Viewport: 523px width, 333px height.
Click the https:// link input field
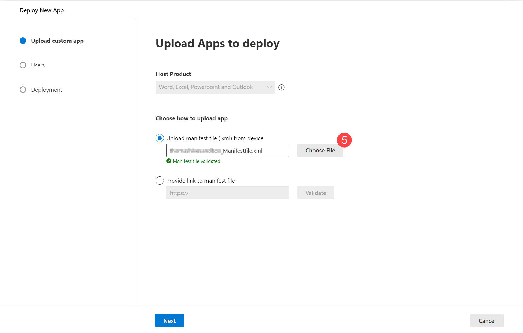[x=227, y=193]
